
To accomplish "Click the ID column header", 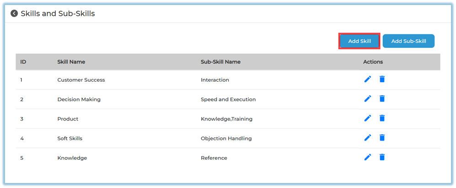I will (x=23, y=62).
